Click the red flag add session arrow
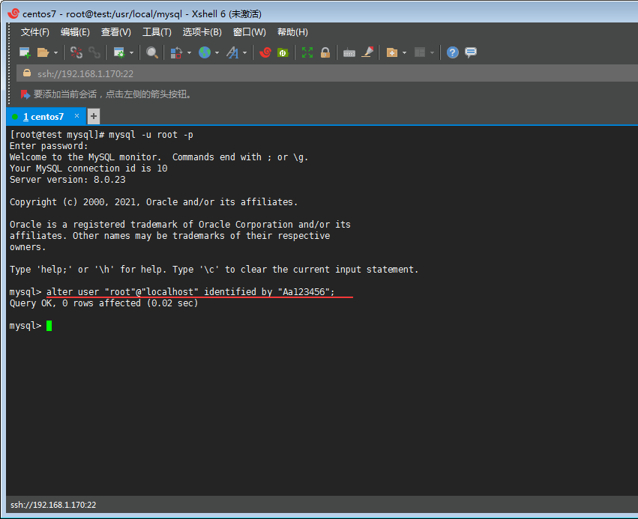Viewport: 638px width, 519px height. (25, 94)
